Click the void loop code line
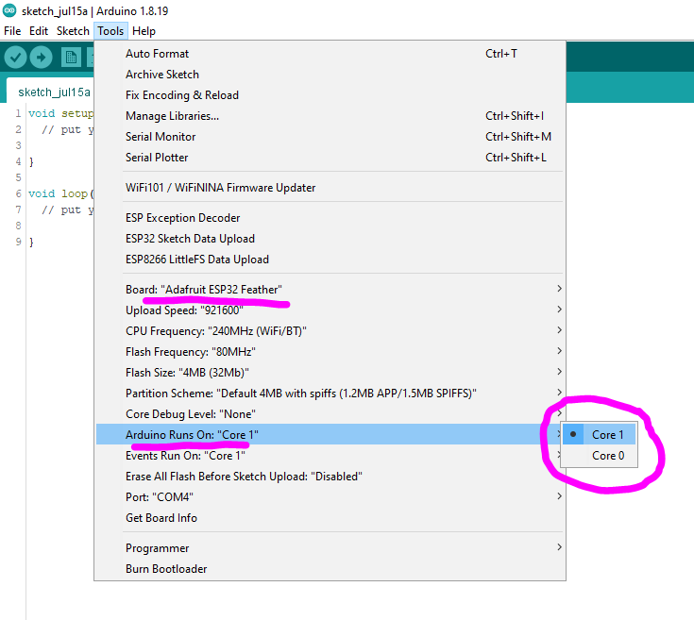694x620 pixels. pos(61,193)
